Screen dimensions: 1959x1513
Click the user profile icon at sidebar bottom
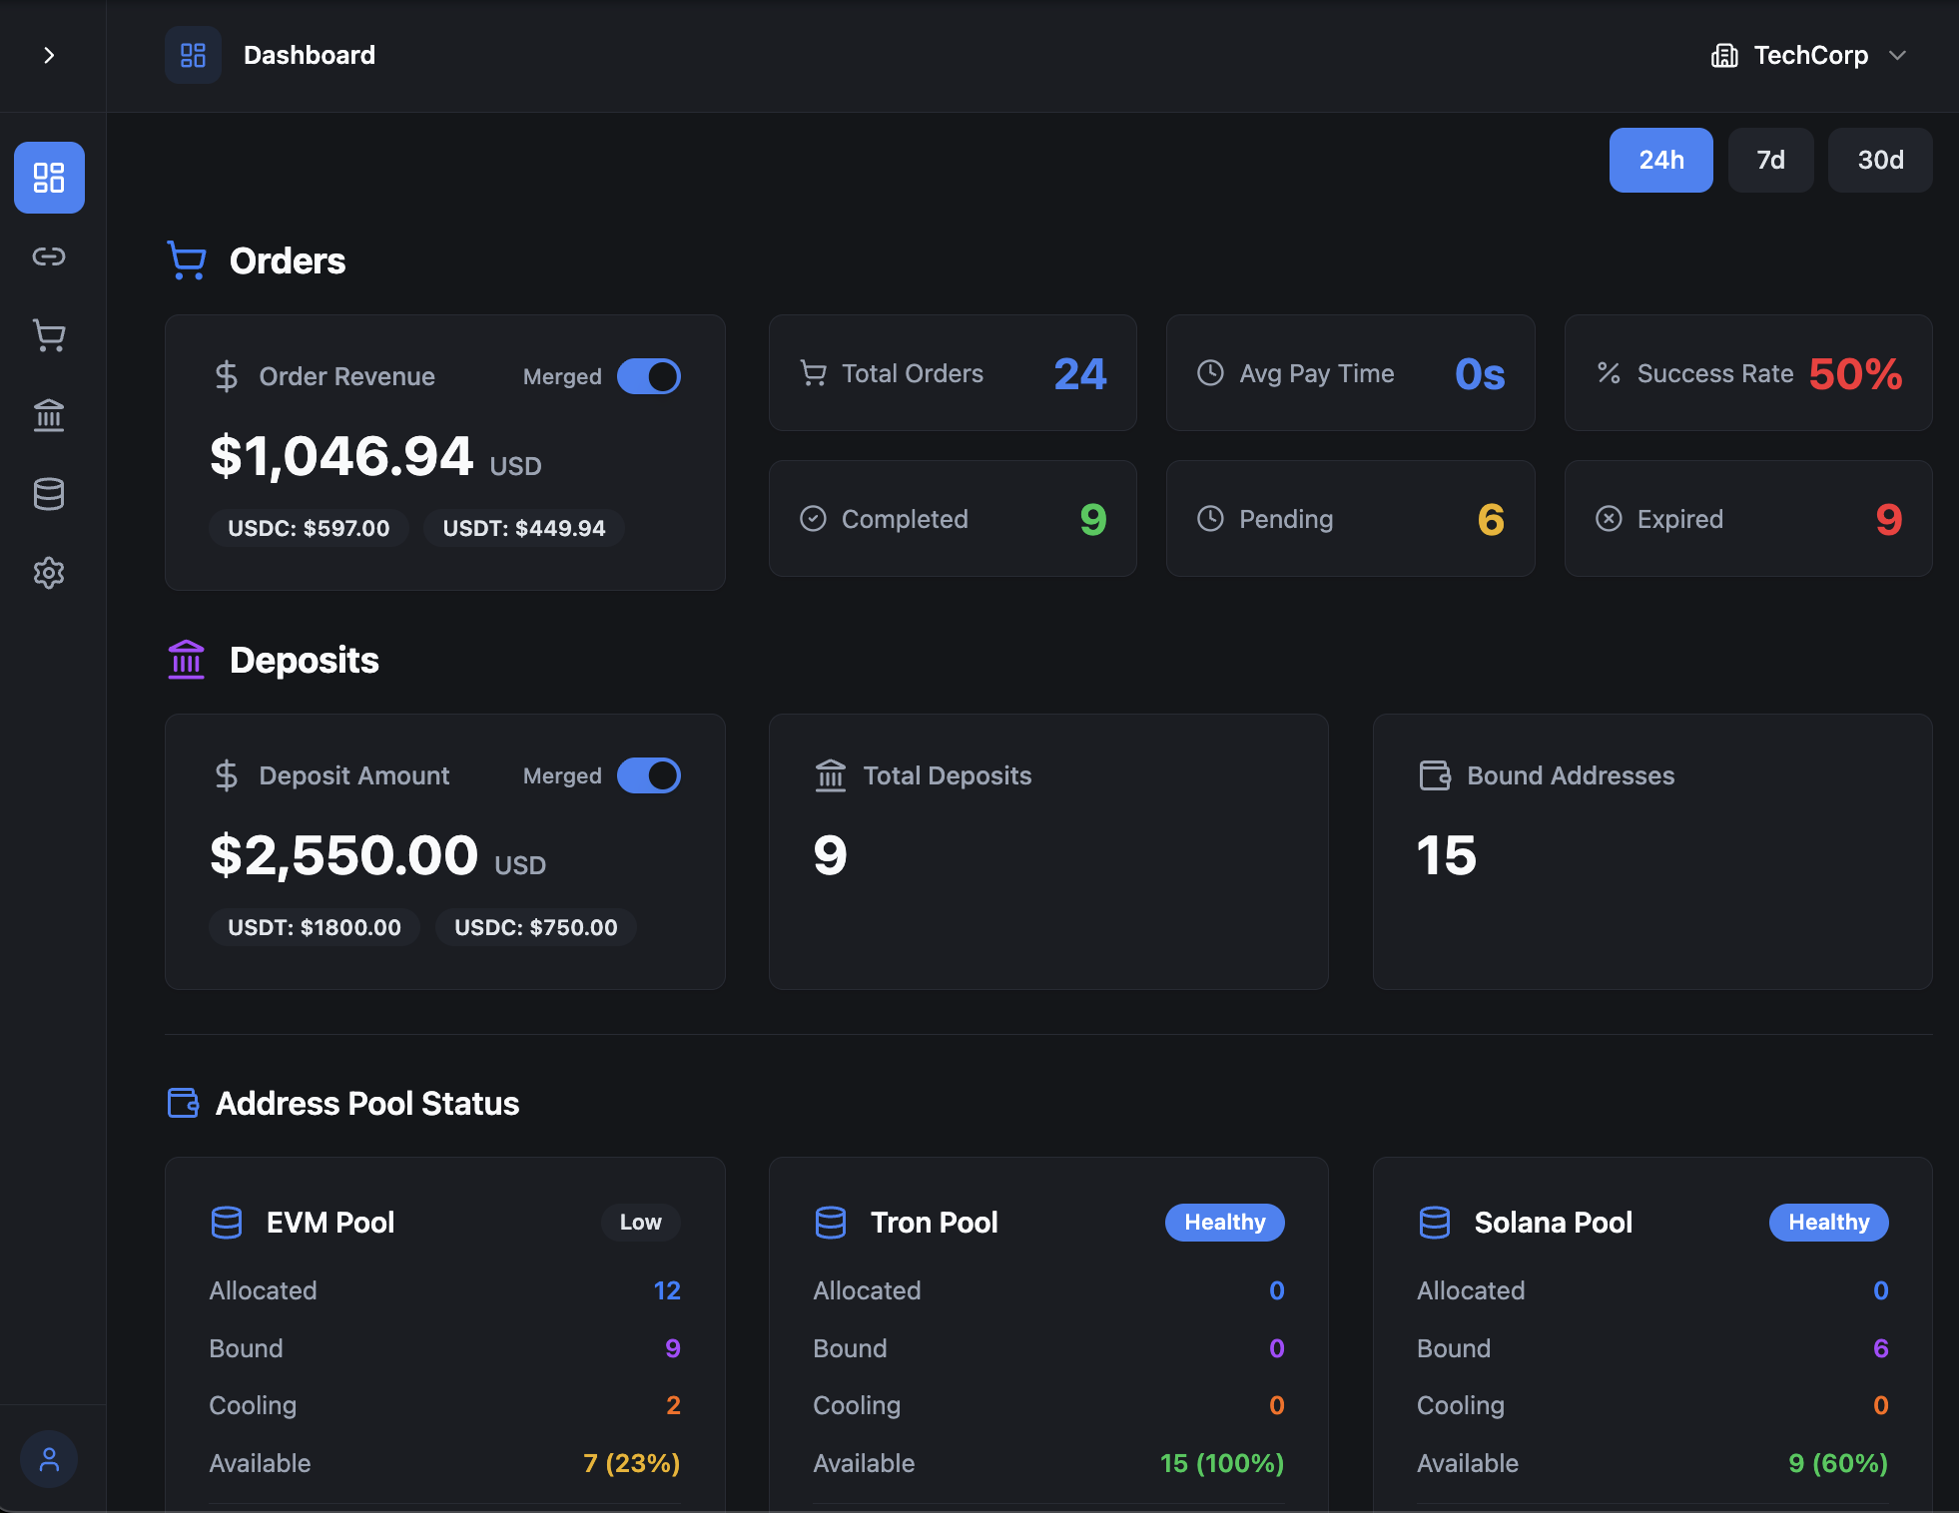pyautogui.click(x=47, y=1459)
